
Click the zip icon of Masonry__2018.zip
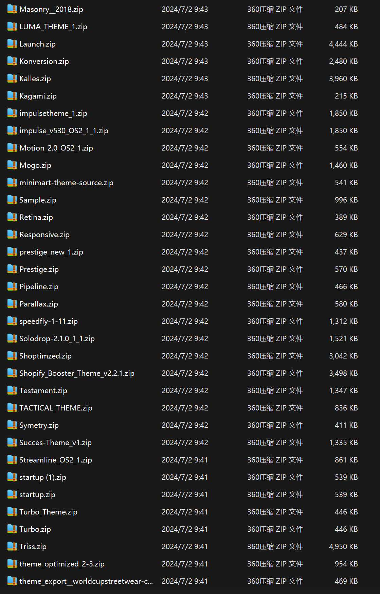click(12, 9)
